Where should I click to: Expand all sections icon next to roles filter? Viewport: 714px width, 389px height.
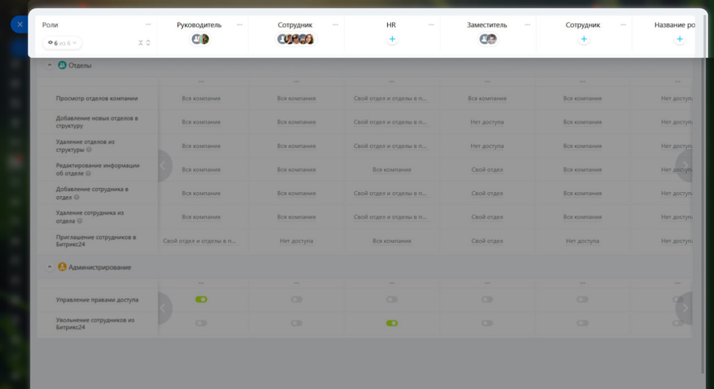(x=148, y=43)
